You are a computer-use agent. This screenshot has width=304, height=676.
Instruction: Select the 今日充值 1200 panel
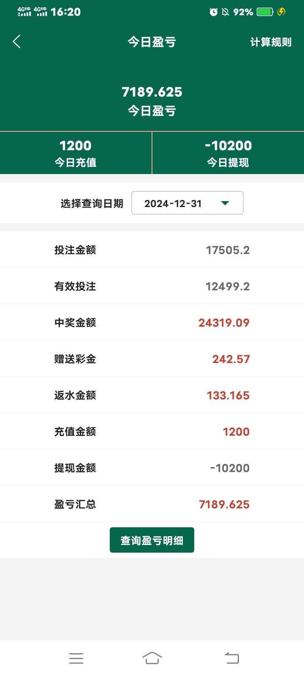tap(76, 153)
